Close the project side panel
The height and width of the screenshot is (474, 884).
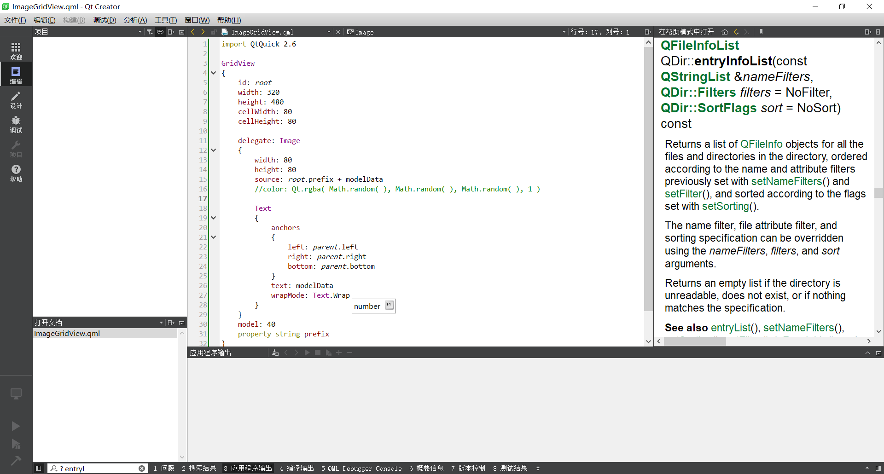tap(182, 32)
